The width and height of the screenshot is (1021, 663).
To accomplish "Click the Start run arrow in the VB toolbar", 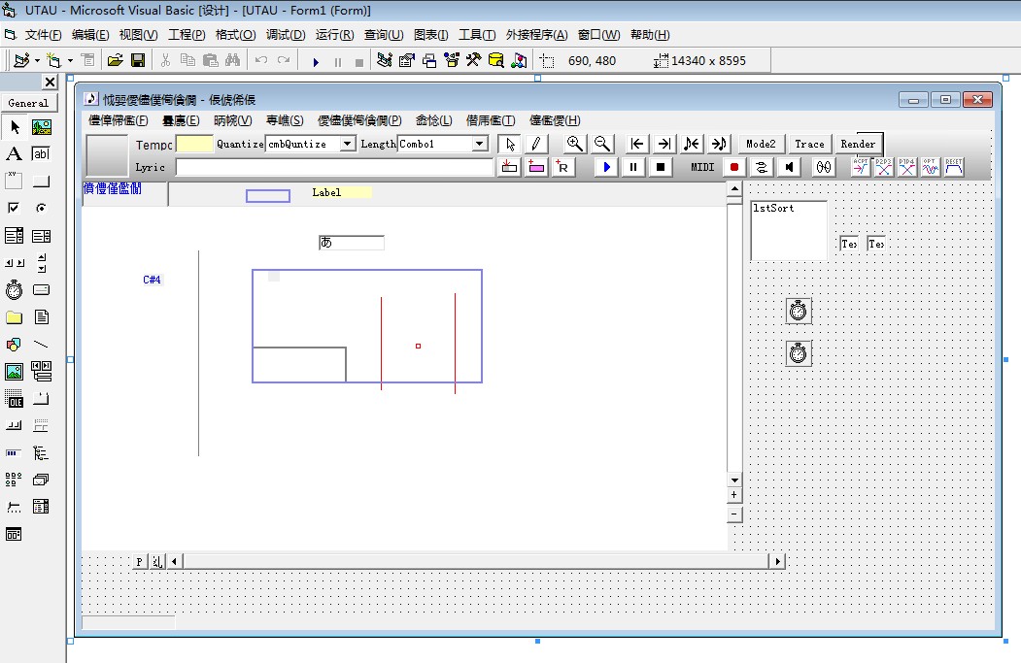I will (x=316, y=62).
